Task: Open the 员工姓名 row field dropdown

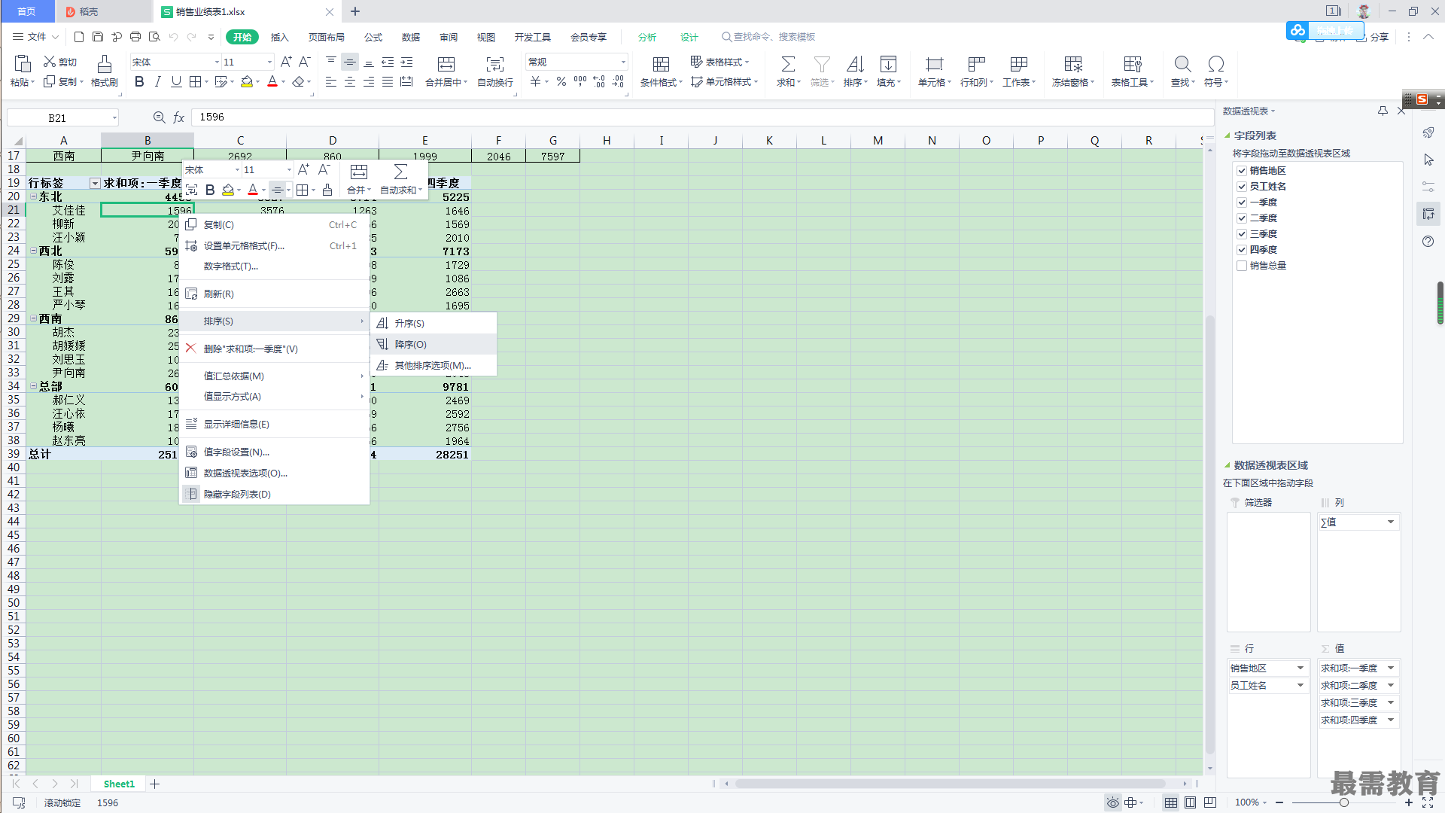Action: point(1300,686)
